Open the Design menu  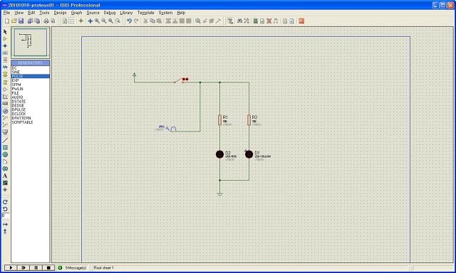[x=60, y=13]
